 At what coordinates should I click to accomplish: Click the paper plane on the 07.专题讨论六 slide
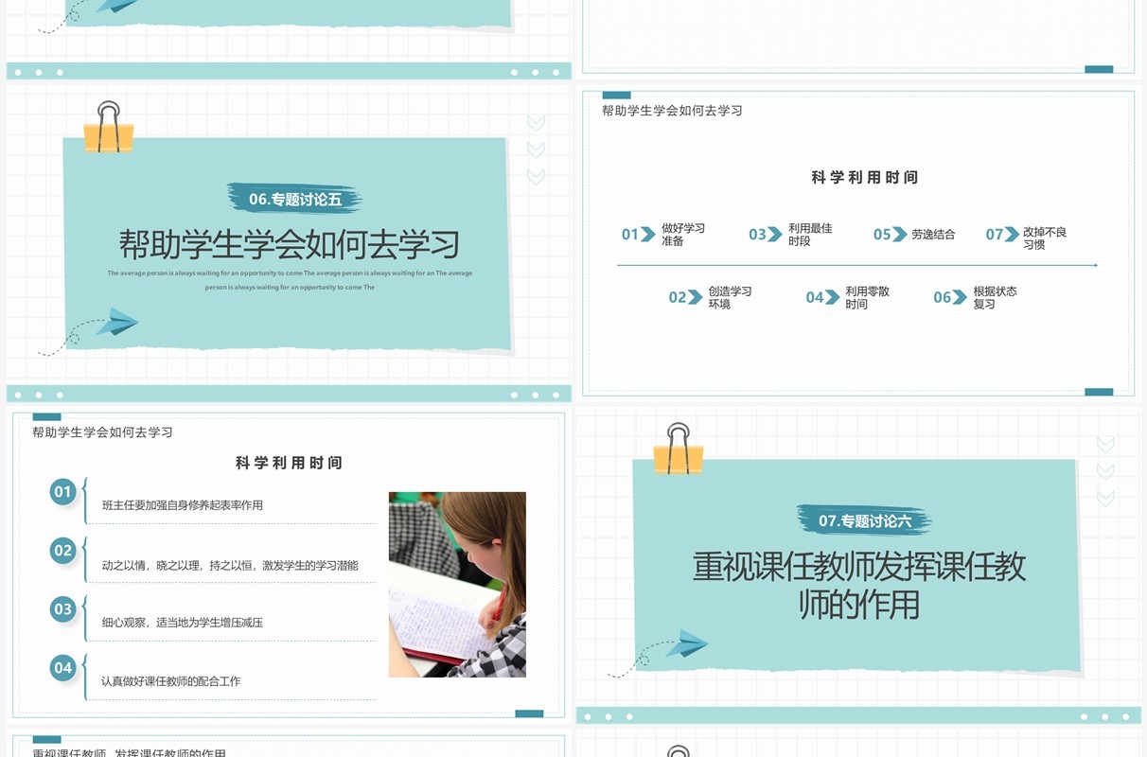point(686,643)
